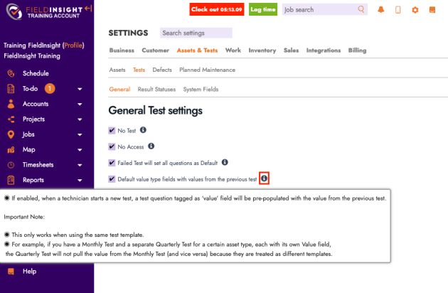Toggle the No Access checkbox
Image resolution: width=448 pixels, height=293 pixels.
tap(112, 146)
